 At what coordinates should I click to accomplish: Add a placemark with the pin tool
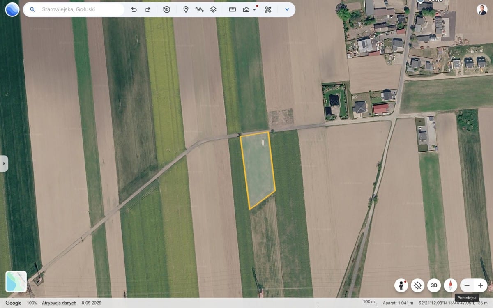(186, 9)
